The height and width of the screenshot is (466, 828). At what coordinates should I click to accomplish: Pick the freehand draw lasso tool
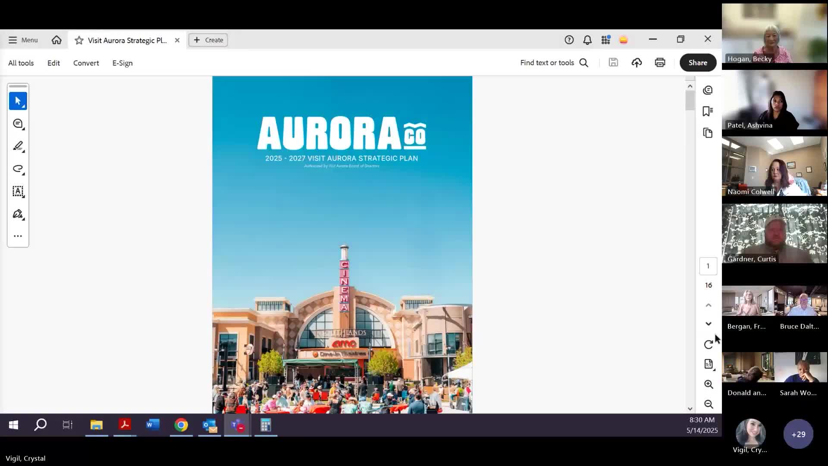(x=18, y=169)
